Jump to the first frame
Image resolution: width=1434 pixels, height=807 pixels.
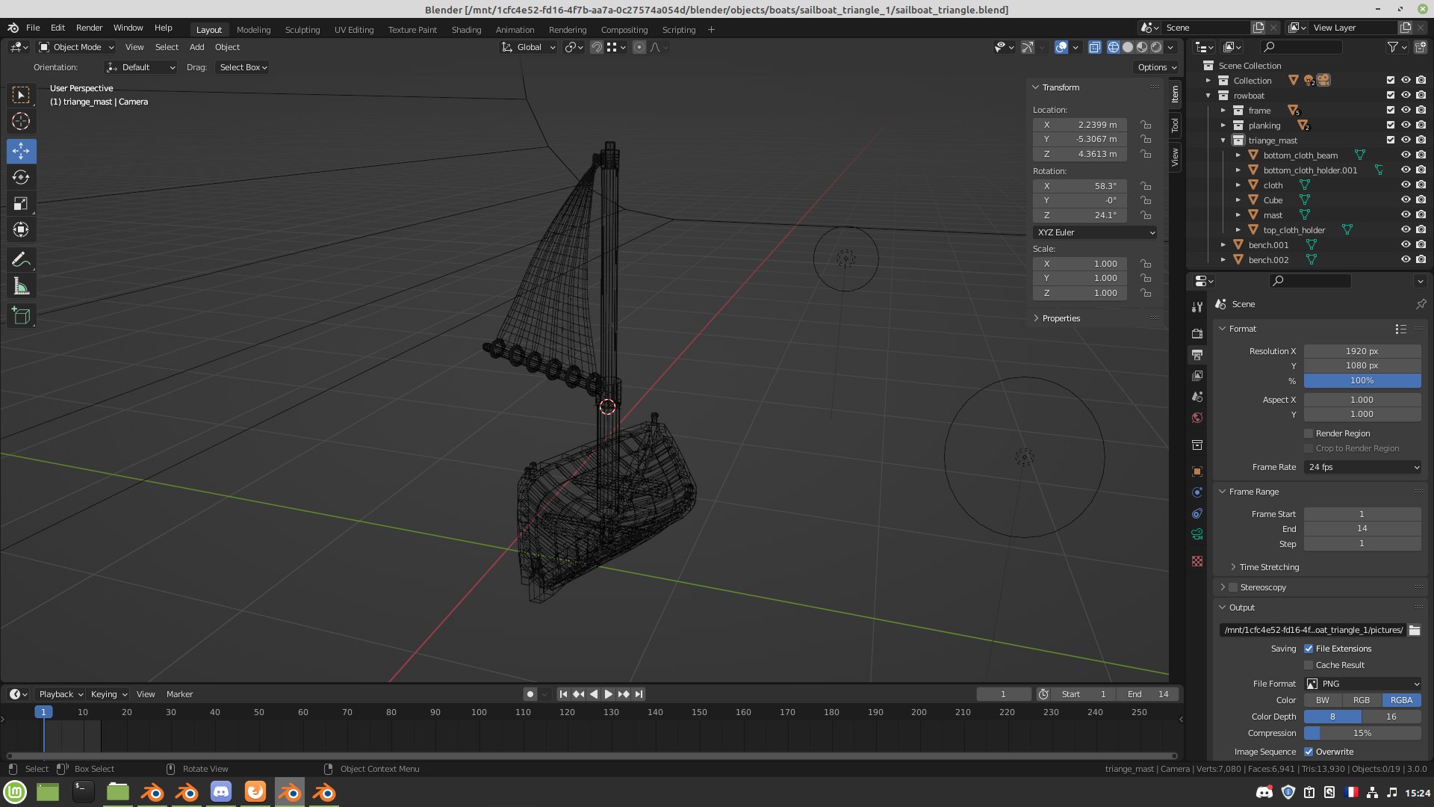[x=563, y=694]
